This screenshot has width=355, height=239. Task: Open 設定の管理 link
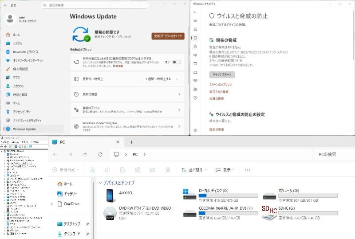click(217, 129)
